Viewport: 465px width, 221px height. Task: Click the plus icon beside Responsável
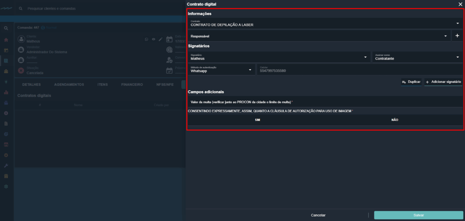[457, 36]
